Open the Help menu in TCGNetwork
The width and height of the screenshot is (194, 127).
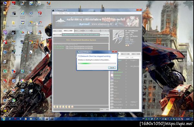[81, 13]
